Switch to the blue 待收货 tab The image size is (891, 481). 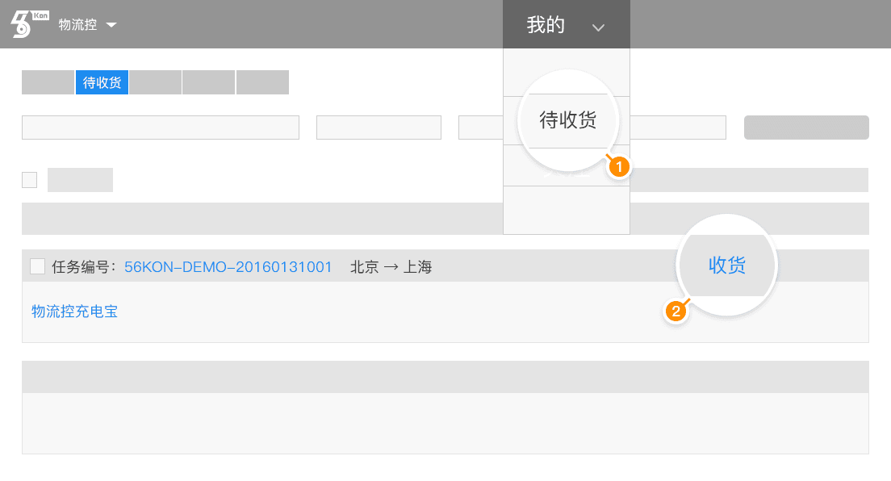coord(102,82)
